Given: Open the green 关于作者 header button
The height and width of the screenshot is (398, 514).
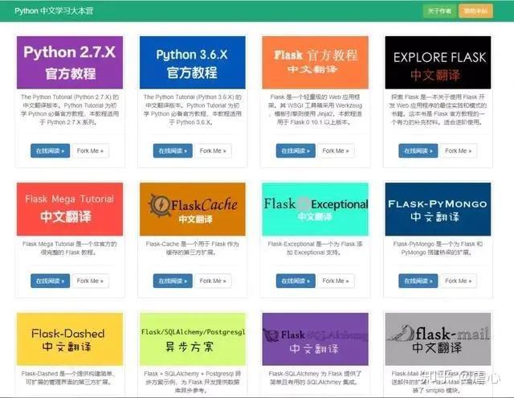Looking at the screenshot, I should [439, 11].
